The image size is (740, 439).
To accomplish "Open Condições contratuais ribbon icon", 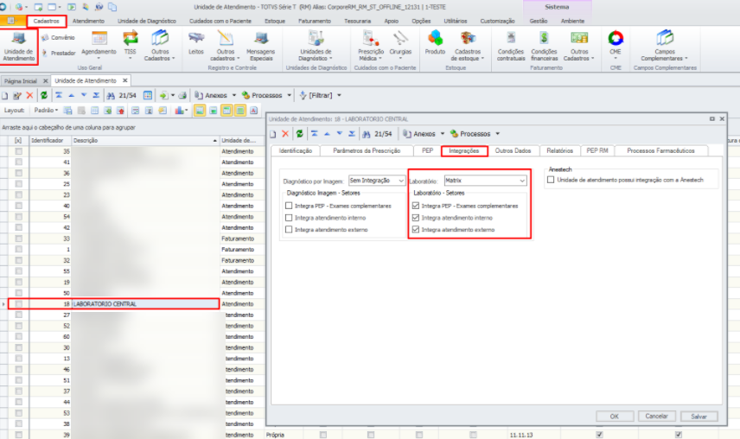I will [x=511, y=46].
